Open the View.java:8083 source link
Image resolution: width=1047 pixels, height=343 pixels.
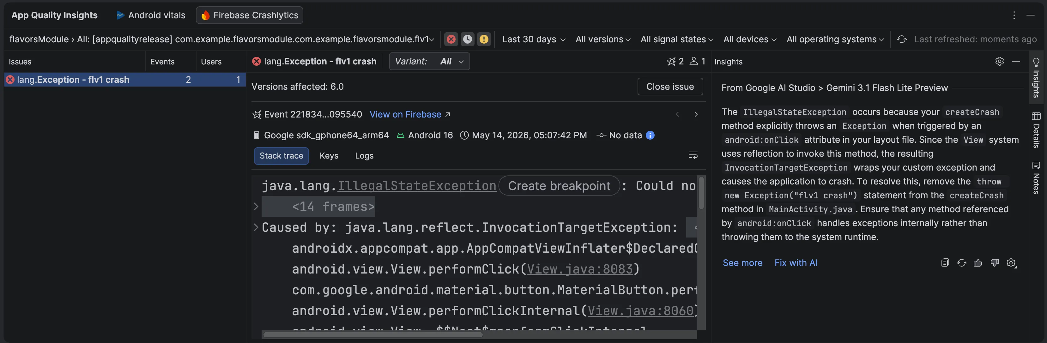580,269
